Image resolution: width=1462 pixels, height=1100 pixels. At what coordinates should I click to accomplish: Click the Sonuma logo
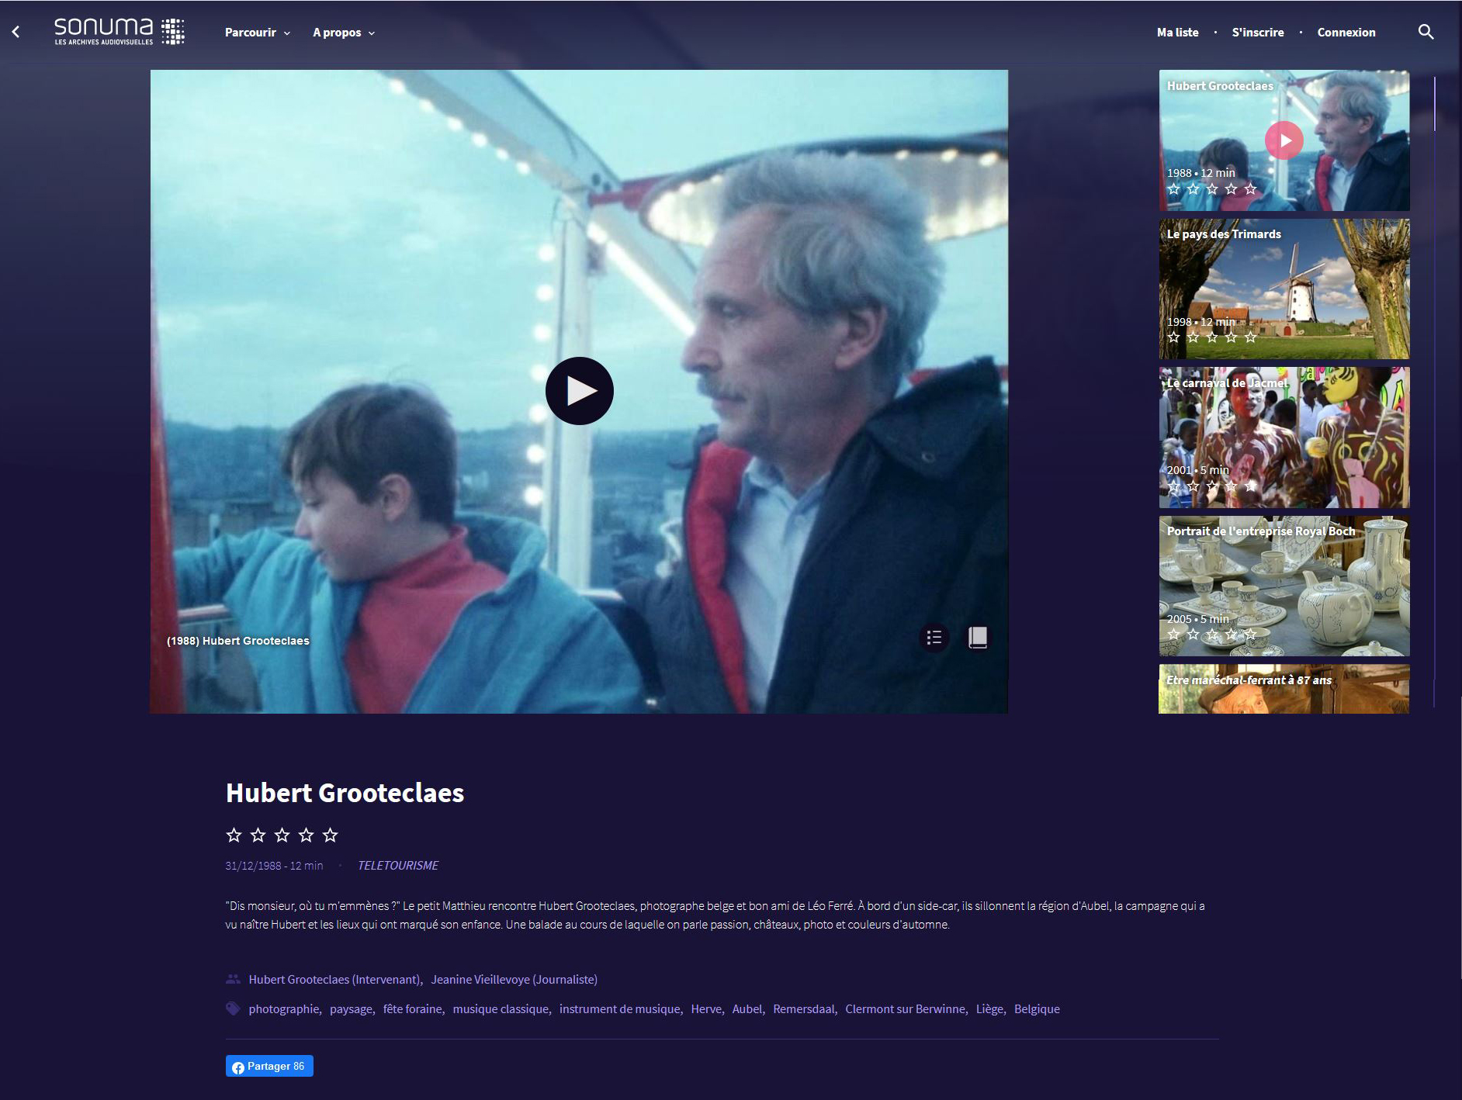pos(119,32)
